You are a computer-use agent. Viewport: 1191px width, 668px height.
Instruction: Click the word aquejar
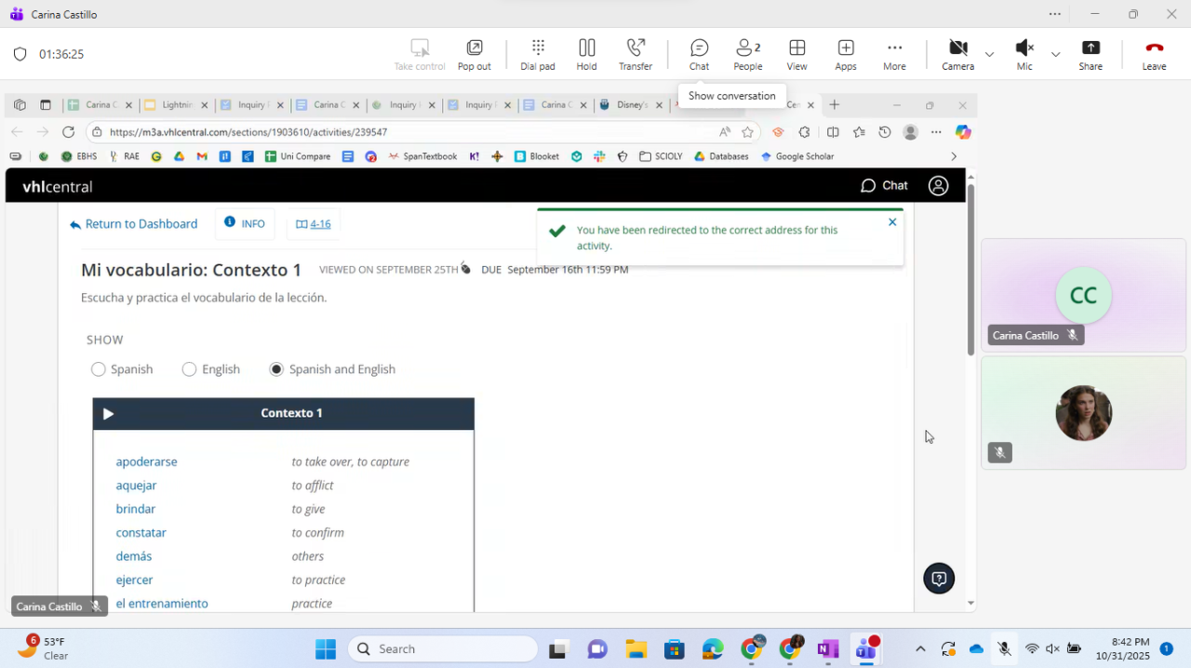pos(136,486)
